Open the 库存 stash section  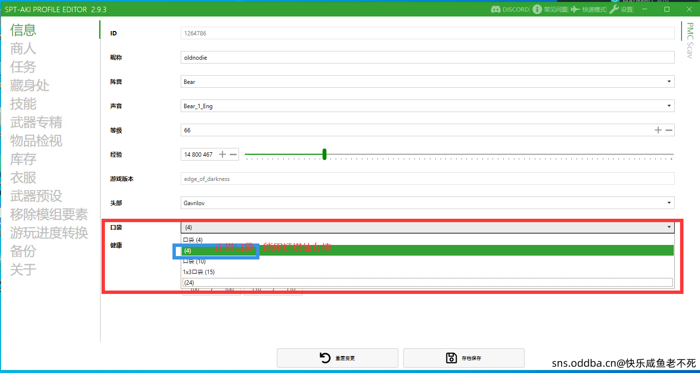[23, 159]
